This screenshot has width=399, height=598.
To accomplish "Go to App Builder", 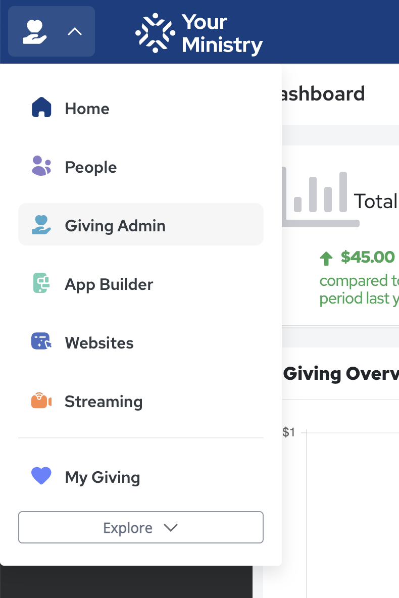I will point(109,284).
